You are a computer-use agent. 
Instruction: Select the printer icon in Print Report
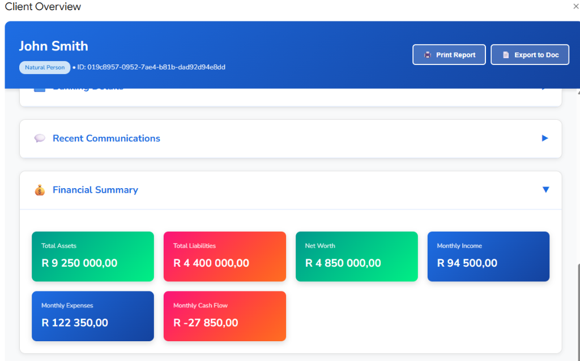428,54
